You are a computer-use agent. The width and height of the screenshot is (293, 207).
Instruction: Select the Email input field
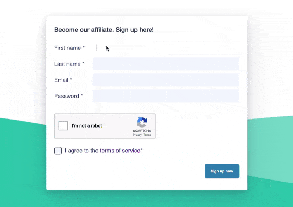165,80
